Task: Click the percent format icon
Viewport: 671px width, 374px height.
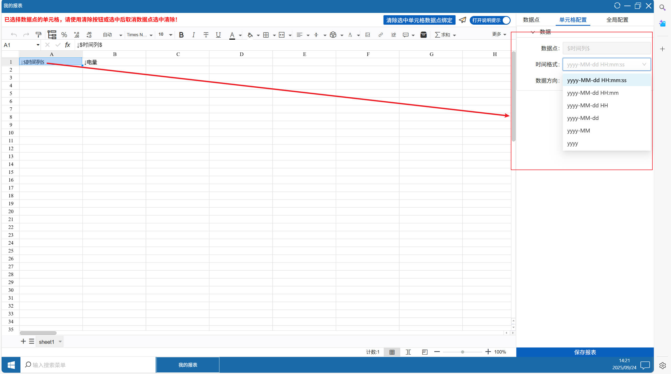Action: (64, 35)
